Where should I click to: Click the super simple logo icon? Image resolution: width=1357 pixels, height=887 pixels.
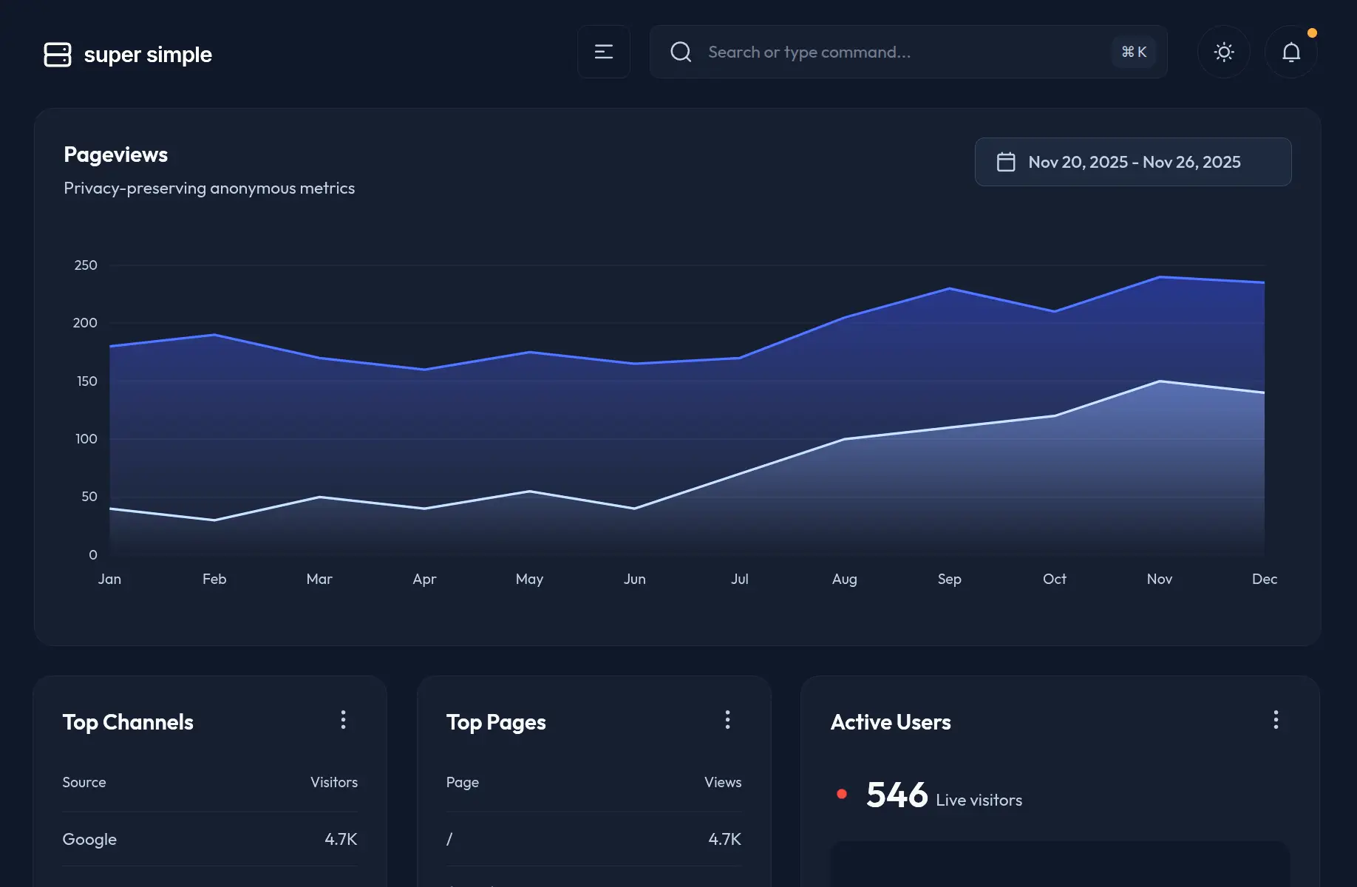click(58, 54)
